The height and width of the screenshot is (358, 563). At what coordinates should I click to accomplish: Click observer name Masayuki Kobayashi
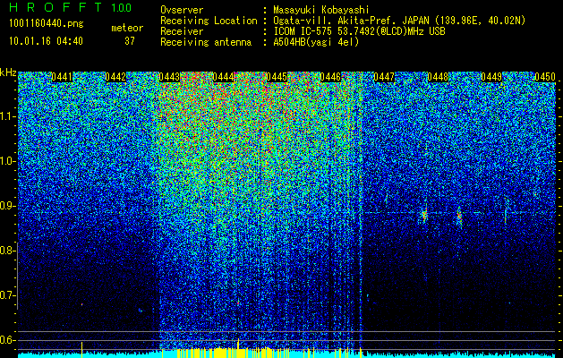(321, 10)
